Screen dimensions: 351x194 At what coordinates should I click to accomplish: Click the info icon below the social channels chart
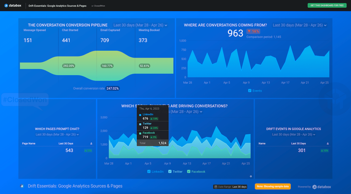click(x=251, y=176)
